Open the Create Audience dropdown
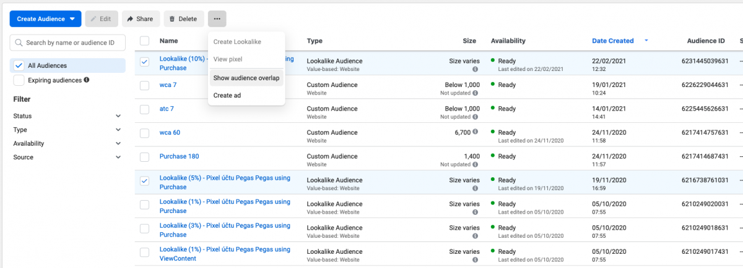Screen dimensions: 743x268 [x=46, y=19]
